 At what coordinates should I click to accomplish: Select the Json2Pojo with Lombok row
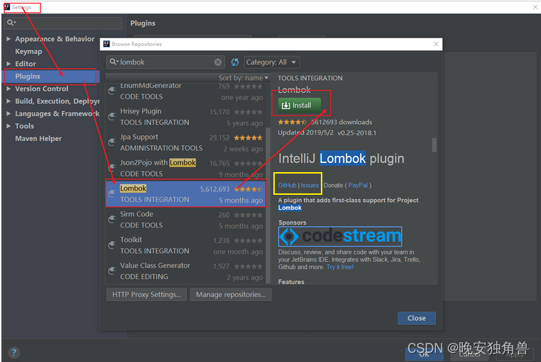pos(186,168)
